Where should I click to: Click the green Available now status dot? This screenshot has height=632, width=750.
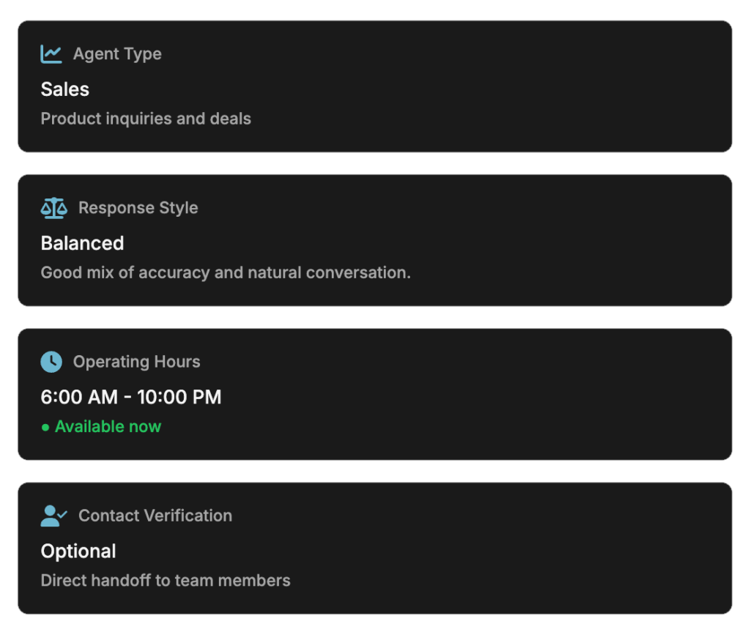click(x=45, y=427)
